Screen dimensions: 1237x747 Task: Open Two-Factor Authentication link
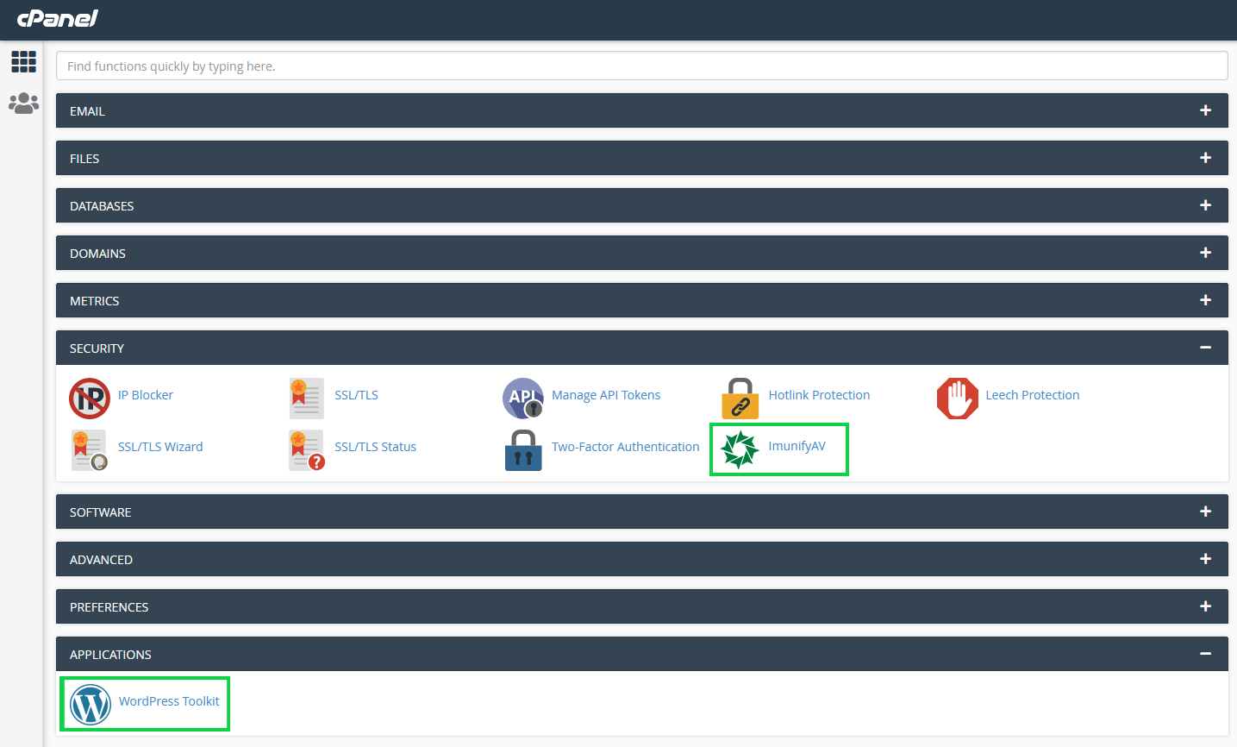point(626,447)
